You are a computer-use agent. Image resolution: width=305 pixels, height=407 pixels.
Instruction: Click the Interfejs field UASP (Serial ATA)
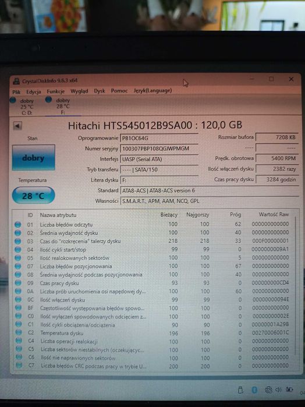[159, 159]
